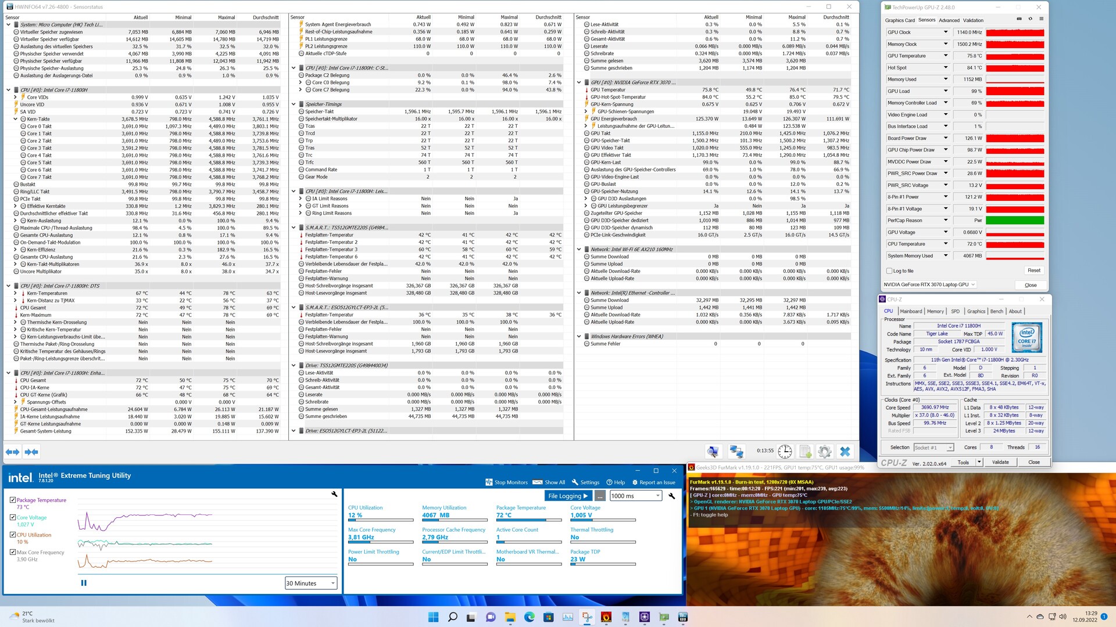This screenshot has width=1116, height=627.
Task: Open the GPU-Z hamburger menu icon
Action: point(1041,19)
